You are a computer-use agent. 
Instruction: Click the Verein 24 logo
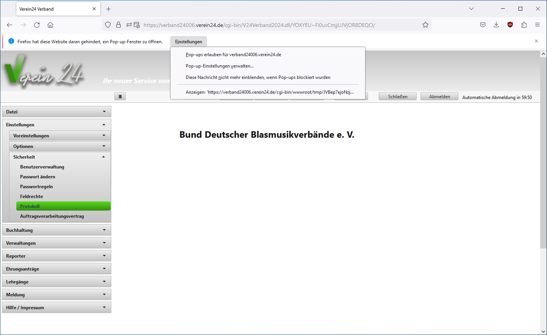point(44,71)
